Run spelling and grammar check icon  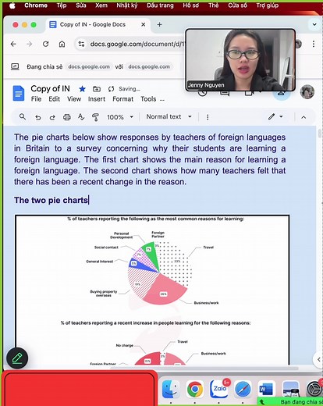coord(81,117)
